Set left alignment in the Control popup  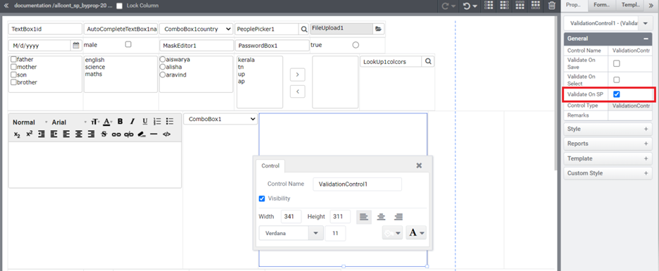point(364,217)
